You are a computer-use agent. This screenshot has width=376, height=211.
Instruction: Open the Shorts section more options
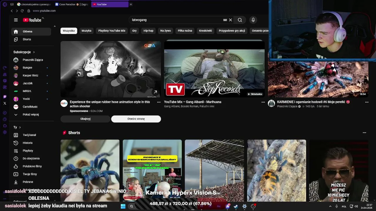pyautogui.click(x=365, y=133)
